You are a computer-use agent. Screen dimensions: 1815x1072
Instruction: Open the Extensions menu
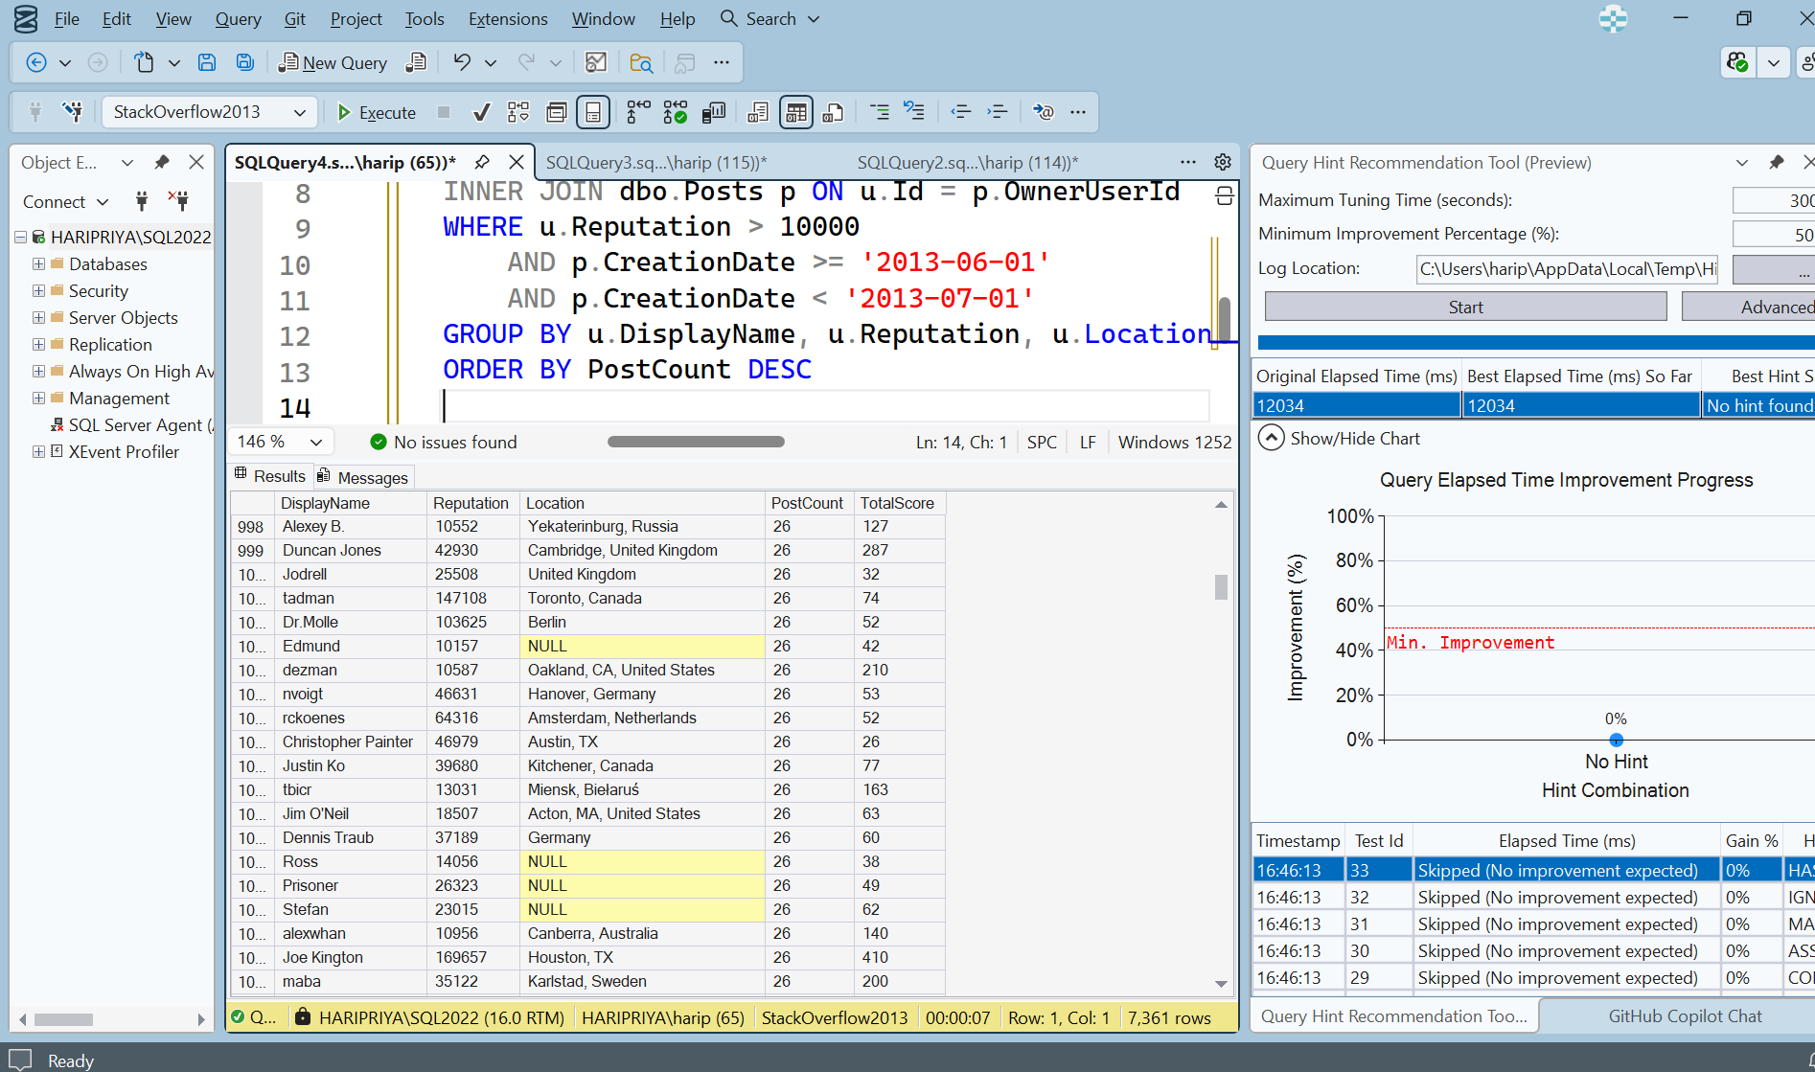pos(507,19)
